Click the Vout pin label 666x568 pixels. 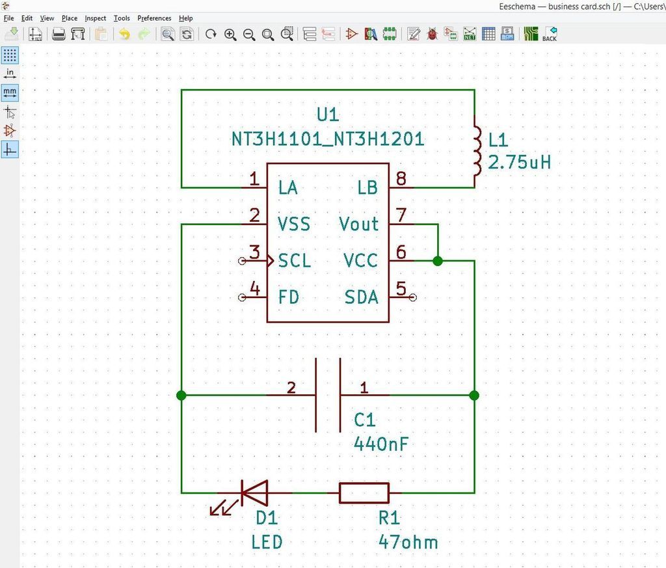[358, 224]
